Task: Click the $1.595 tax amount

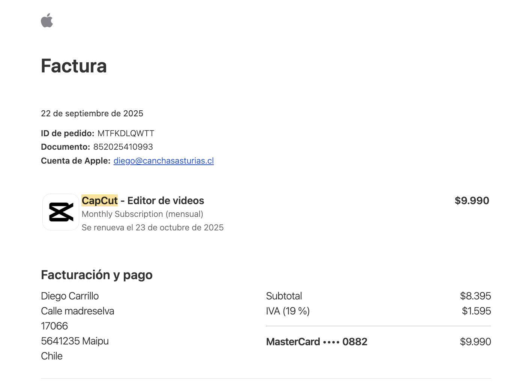Action: pyautogui.click(x=476, y=311)
